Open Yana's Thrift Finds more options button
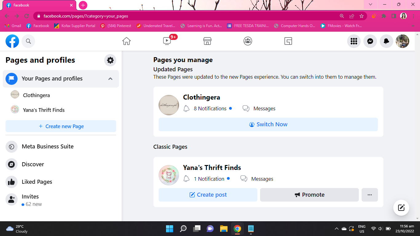The height and width of the screenshot is (236, 420). tap(370, 195)
